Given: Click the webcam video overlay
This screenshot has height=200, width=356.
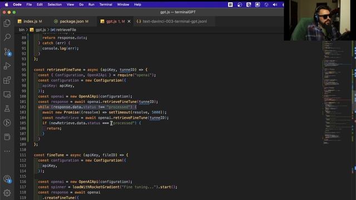Looking at the screenshot, I should pos(320,20).
